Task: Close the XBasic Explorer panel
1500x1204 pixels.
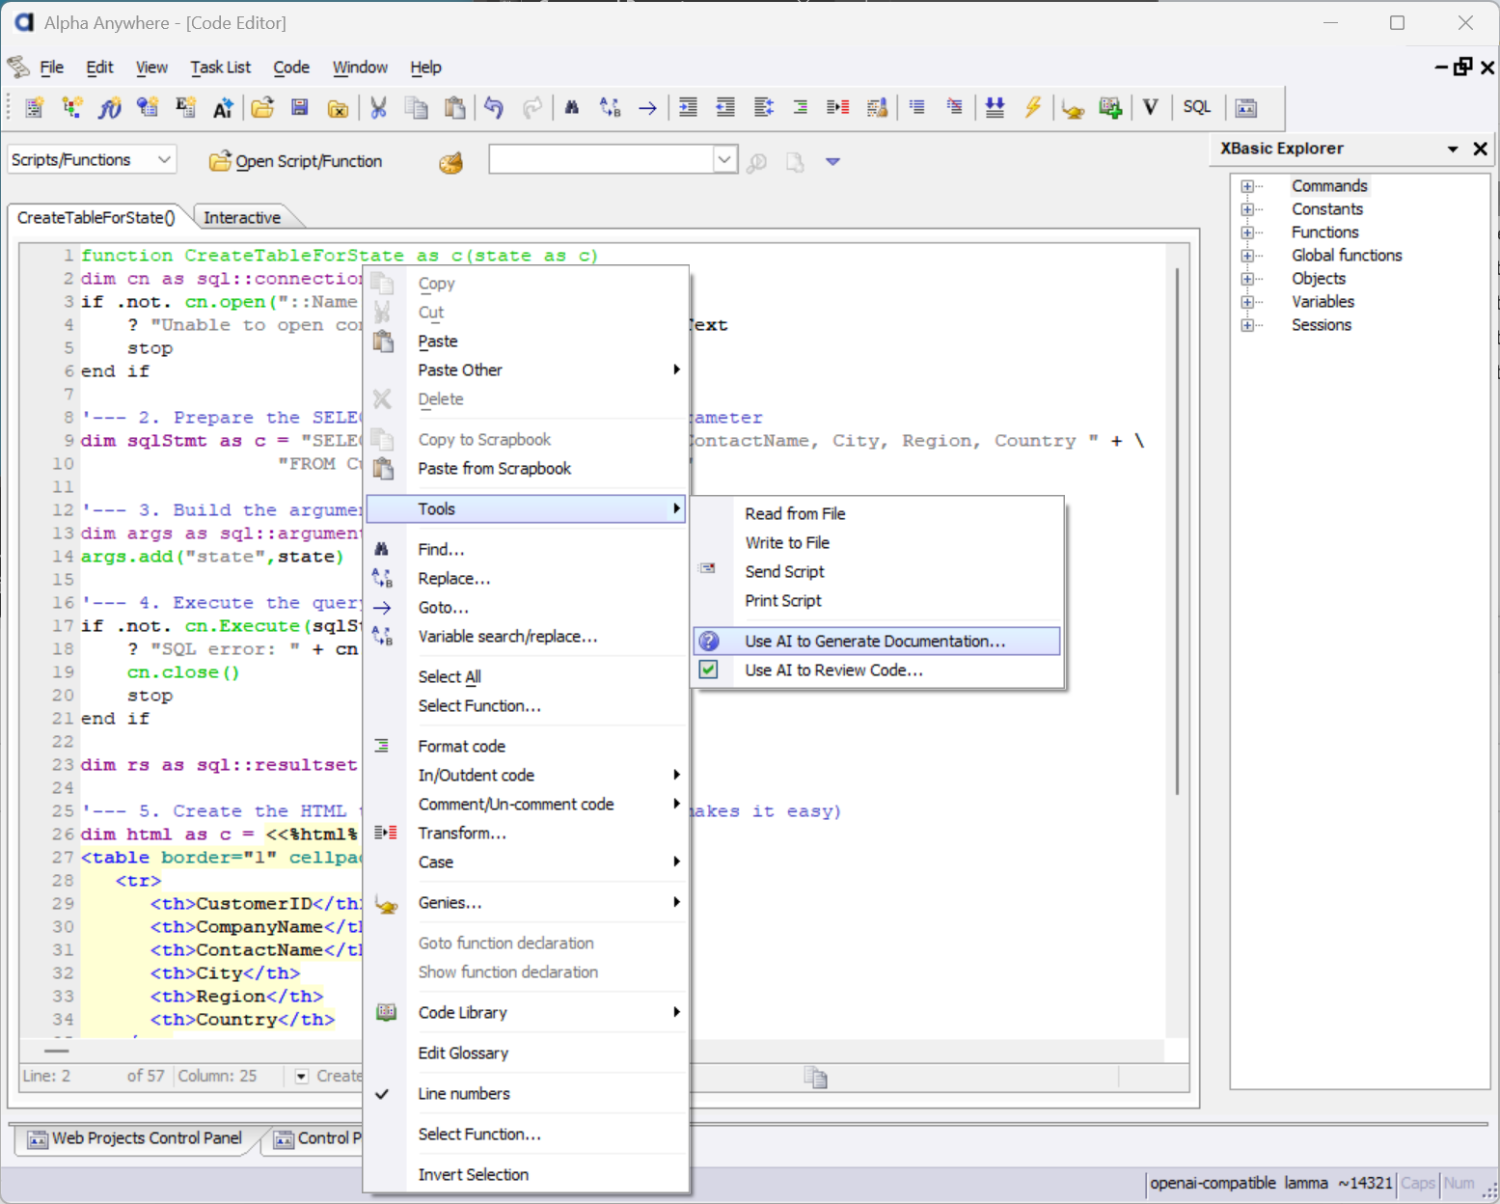Action: click(x=1481, y=149)
